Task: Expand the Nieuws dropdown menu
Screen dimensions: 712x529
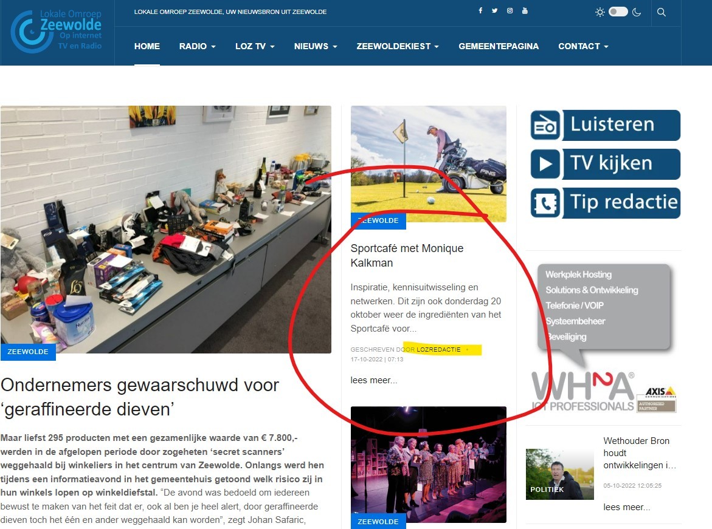Action: pyautogui.click(x=315, y=46)
